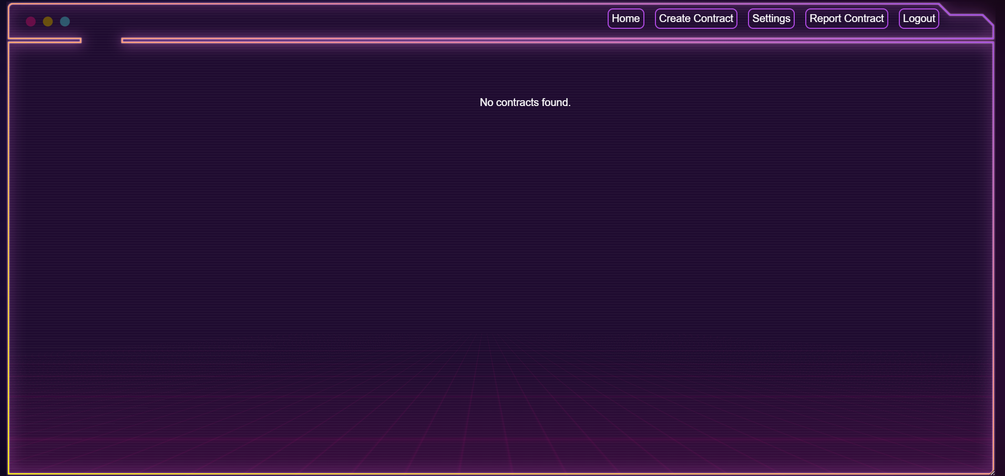Select the empty contracts status text
The width and height of the screenshot is (1005, 476).
pos(525,102)
